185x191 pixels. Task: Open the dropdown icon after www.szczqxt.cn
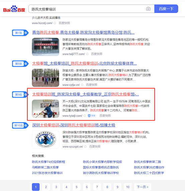(x=85, y=147)
